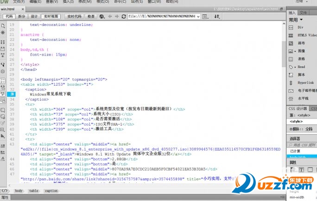Click the outdent code icon
317x201 pixels.
tap(3, 152)
